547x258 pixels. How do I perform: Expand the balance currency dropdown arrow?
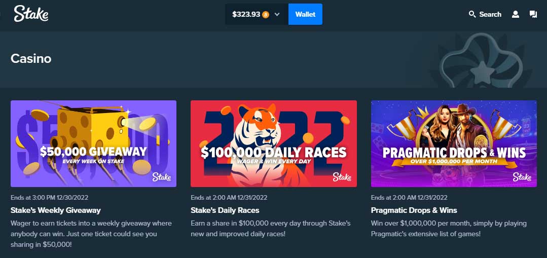click(277, 14)
